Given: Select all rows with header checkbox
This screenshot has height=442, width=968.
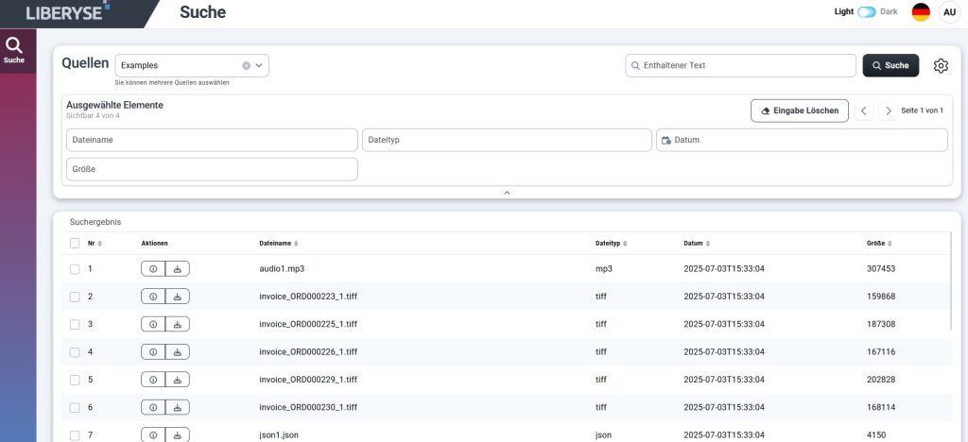Looking at the screenshot, I should 75,244.
